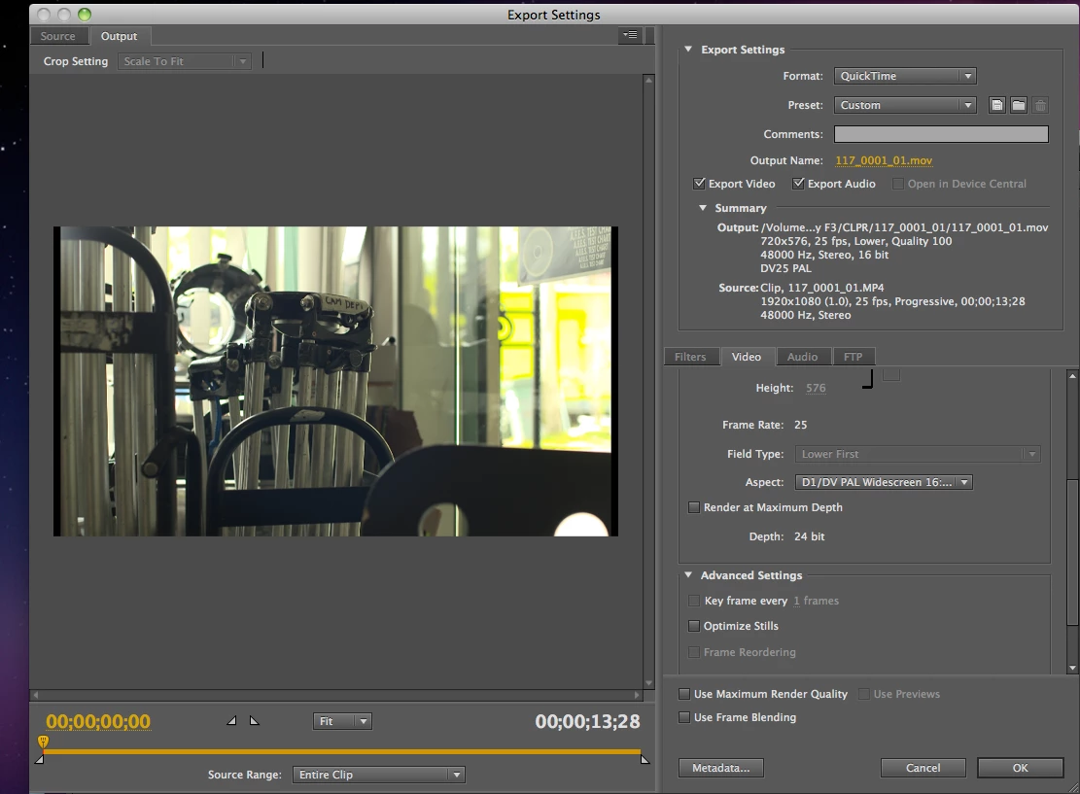Viewport: 1080px width, 794px height.
Task: Click the Metadata... button
Action: (721, 768)
